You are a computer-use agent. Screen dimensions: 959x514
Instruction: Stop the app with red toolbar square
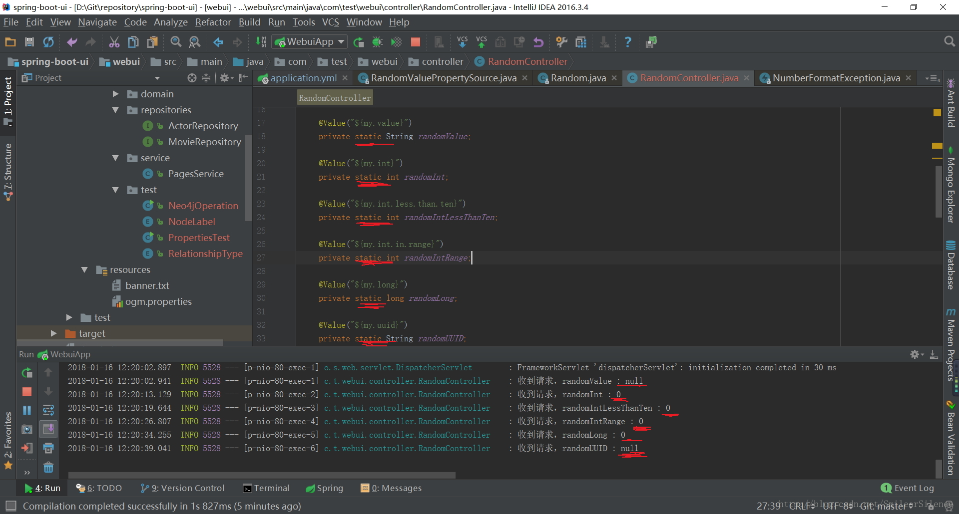click(x=415, y=42)
